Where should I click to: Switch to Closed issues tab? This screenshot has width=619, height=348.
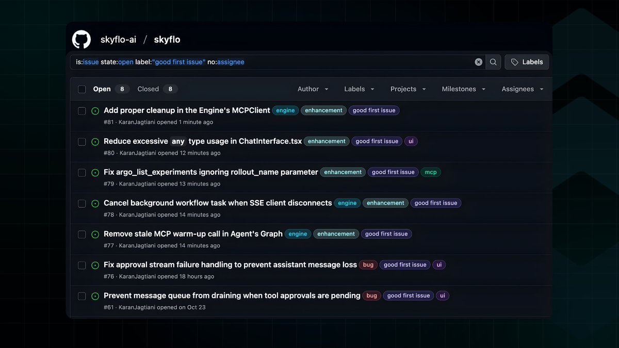157,89
